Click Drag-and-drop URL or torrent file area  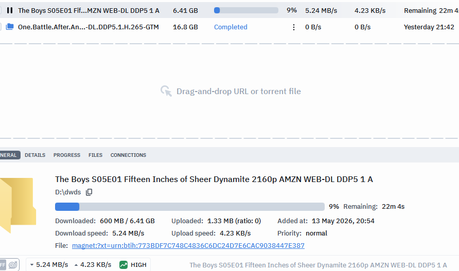pyautogui.click(x=231, y=92)
